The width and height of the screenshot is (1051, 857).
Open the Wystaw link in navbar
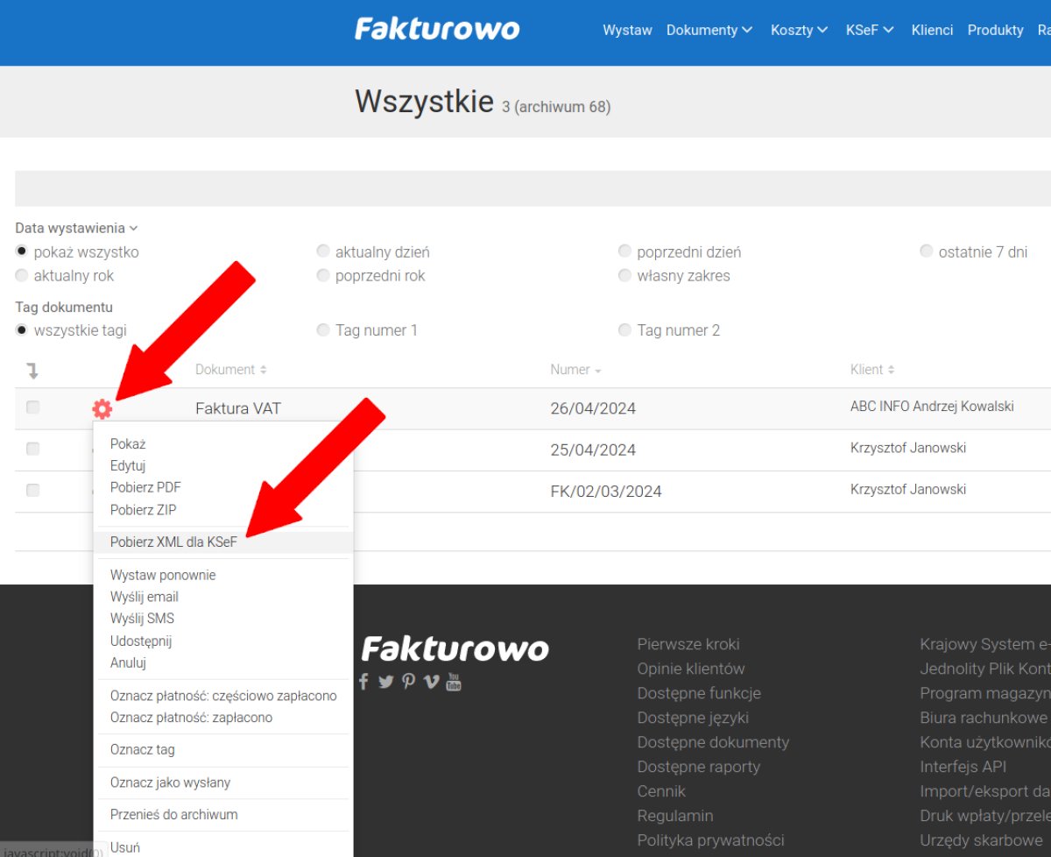tap(627, 30)
